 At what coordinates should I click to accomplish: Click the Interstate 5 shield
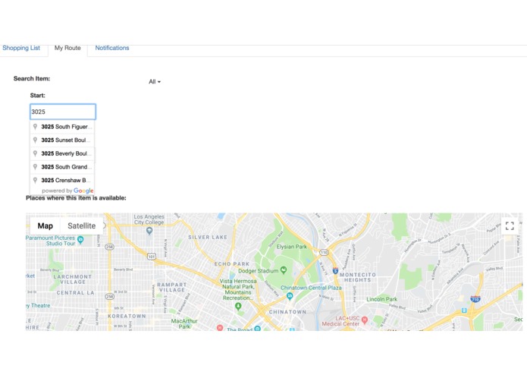click(x=335, y=270)
